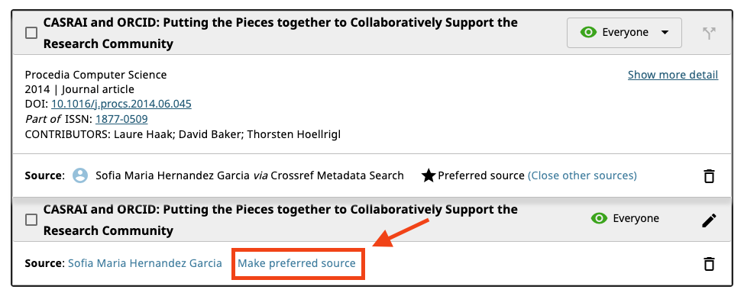Click Close other sources link
This screenshot has width=744, height=296.
pos(582,175)
